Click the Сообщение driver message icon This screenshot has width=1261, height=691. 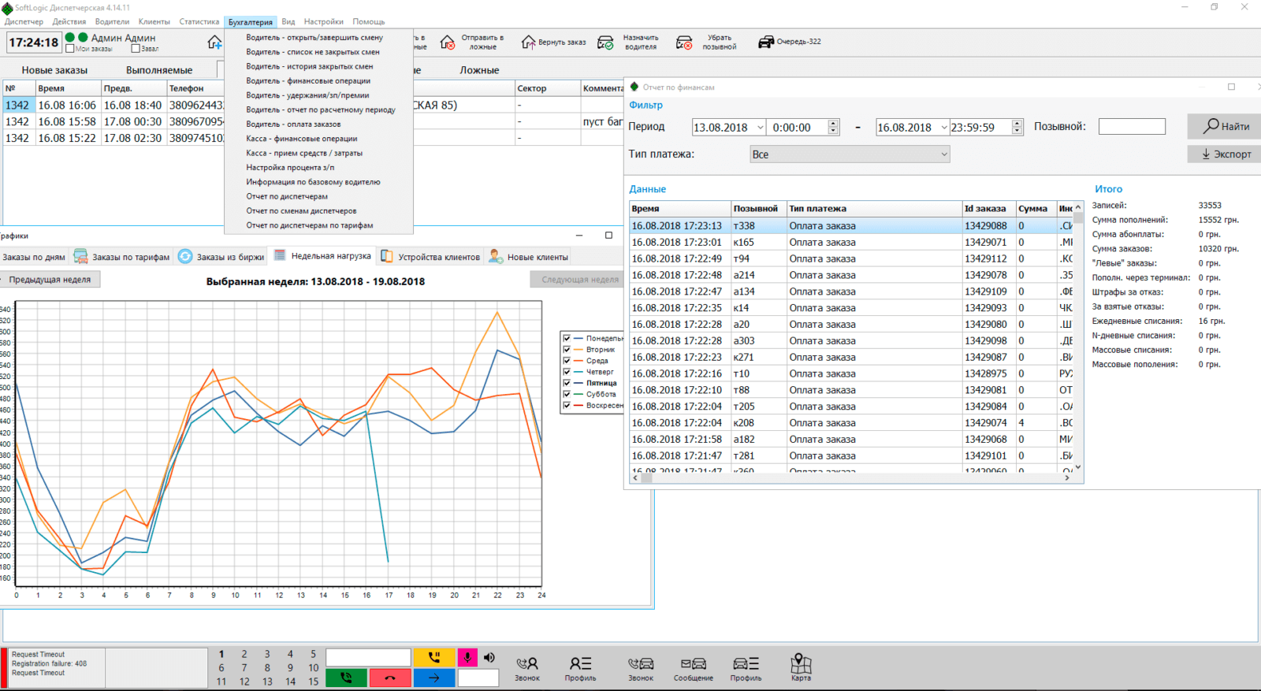point(693,667)
